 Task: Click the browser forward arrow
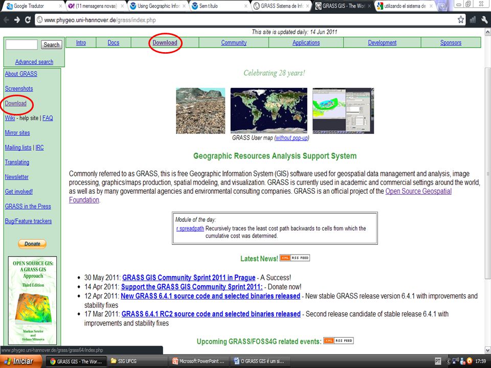(17, 20)
